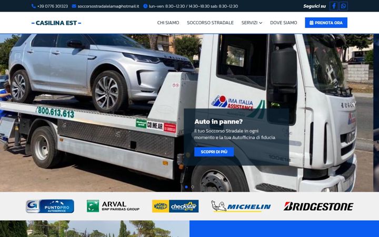Open the Dove Siamo page
Screen dimensions: 379x237
(x=284, y=23)
